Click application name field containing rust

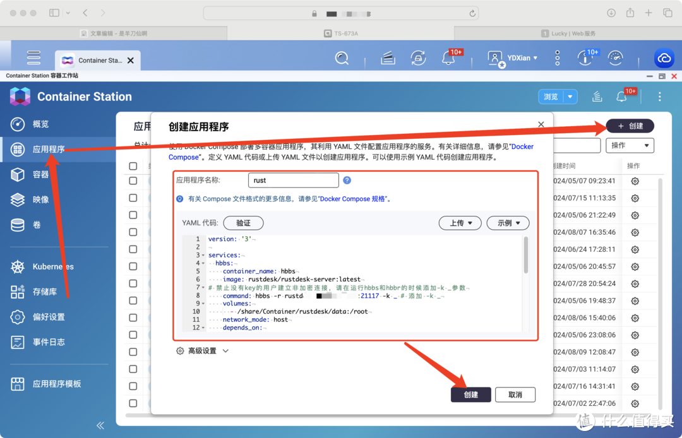click(x=293, y=181)
